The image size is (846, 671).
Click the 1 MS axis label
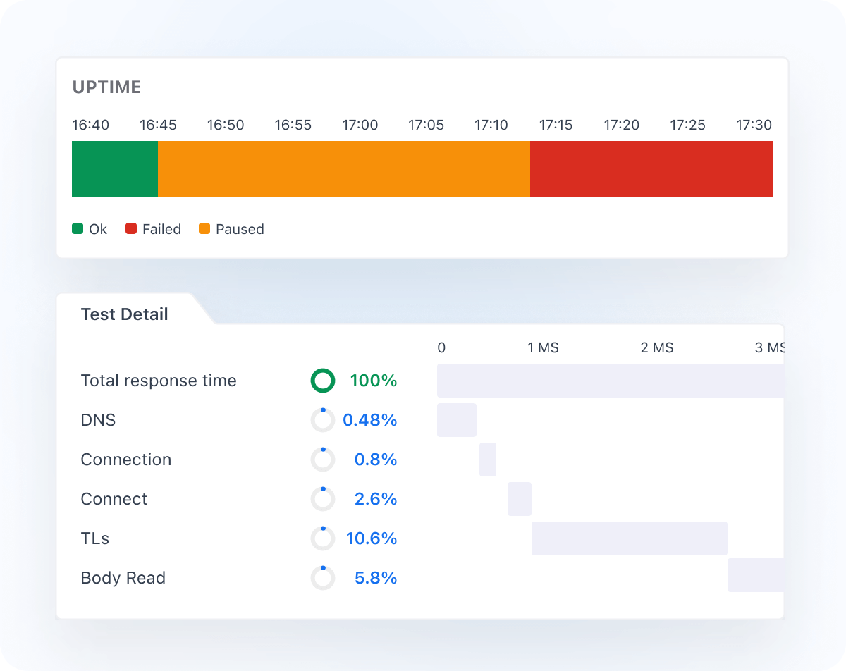tap(544, 347)
